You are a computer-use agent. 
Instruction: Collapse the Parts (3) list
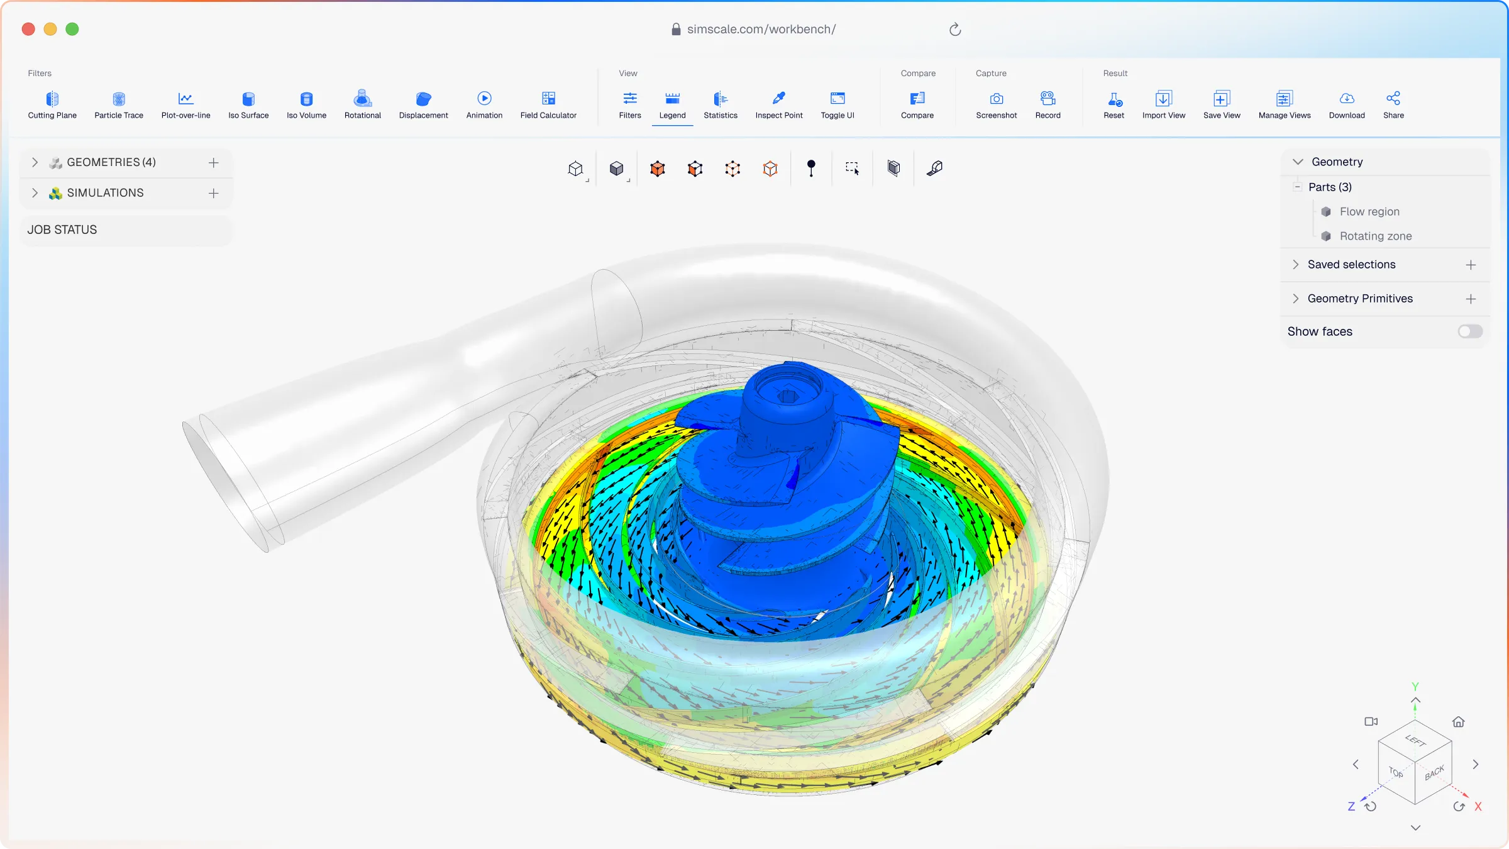pyautogui.click(x=1297, y=187)
